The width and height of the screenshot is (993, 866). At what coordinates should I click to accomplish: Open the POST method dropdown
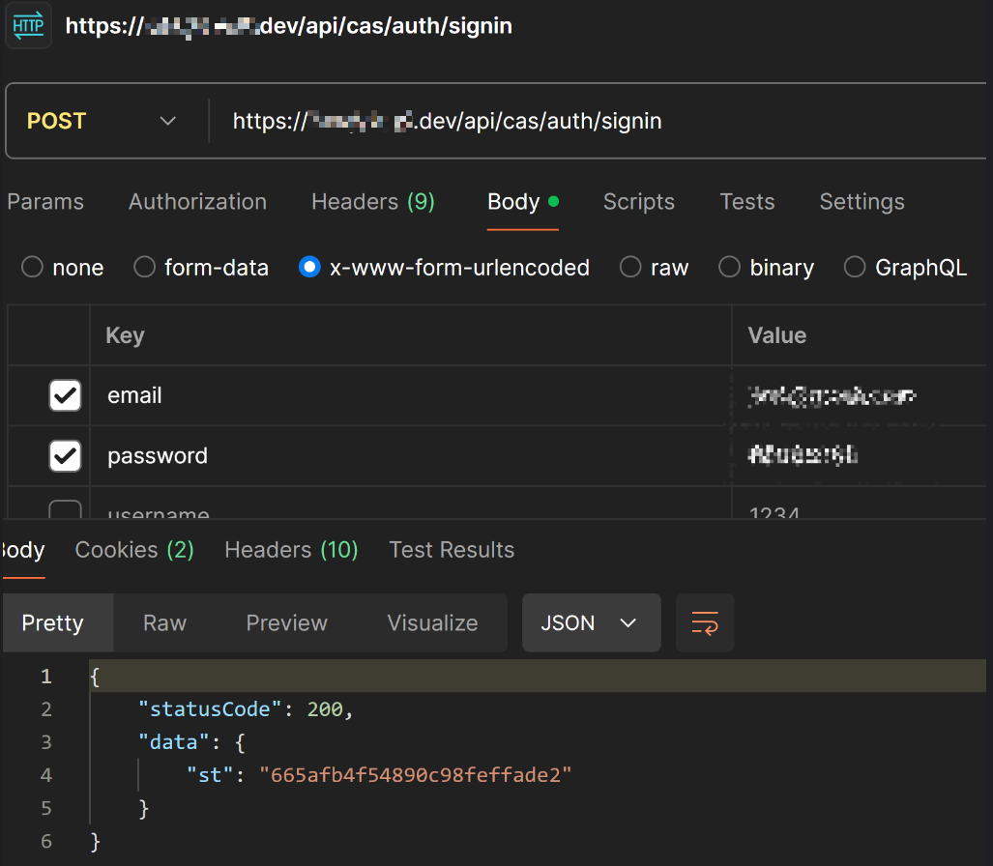(102, 121)
